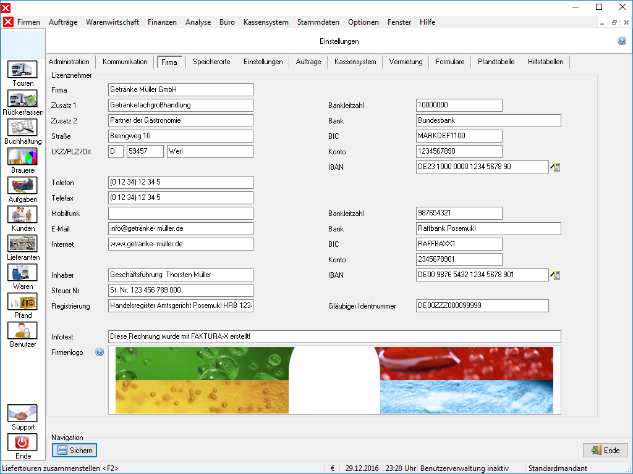Open Rückerfassen sidebar icon
Screen dimensions: 633x474
[x=22, y=98]
